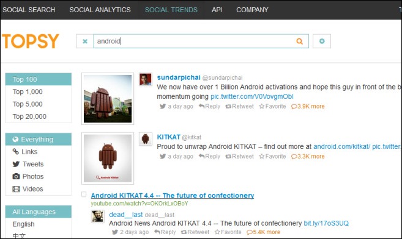The image size is (402, 239).
Task: Reply to the KITKAT tweet
Action: [209, 156]
